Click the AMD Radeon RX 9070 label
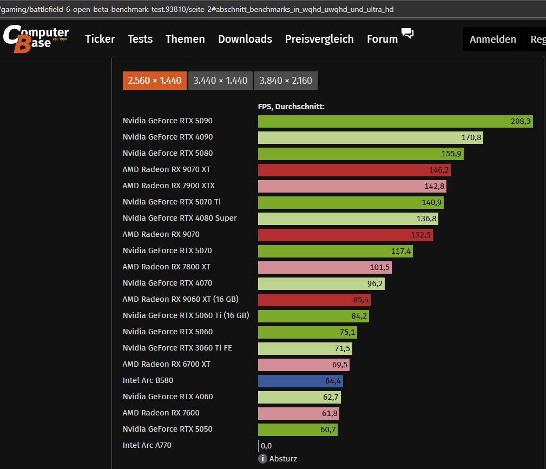Image resolution: width=546 pixels, height=469 pixels. 161,234
